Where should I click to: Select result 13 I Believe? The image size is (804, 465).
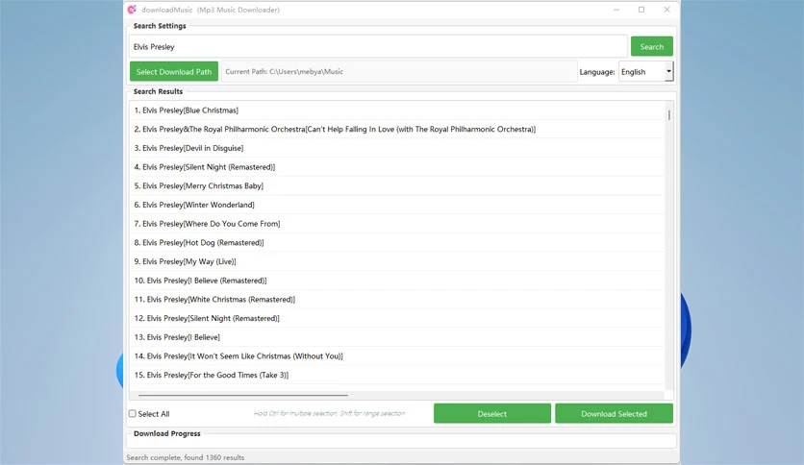(x=397, y=337)
